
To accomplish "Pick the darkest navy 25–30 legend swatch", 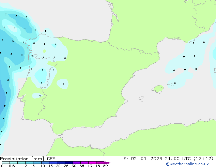I will [x=68, y=163].
